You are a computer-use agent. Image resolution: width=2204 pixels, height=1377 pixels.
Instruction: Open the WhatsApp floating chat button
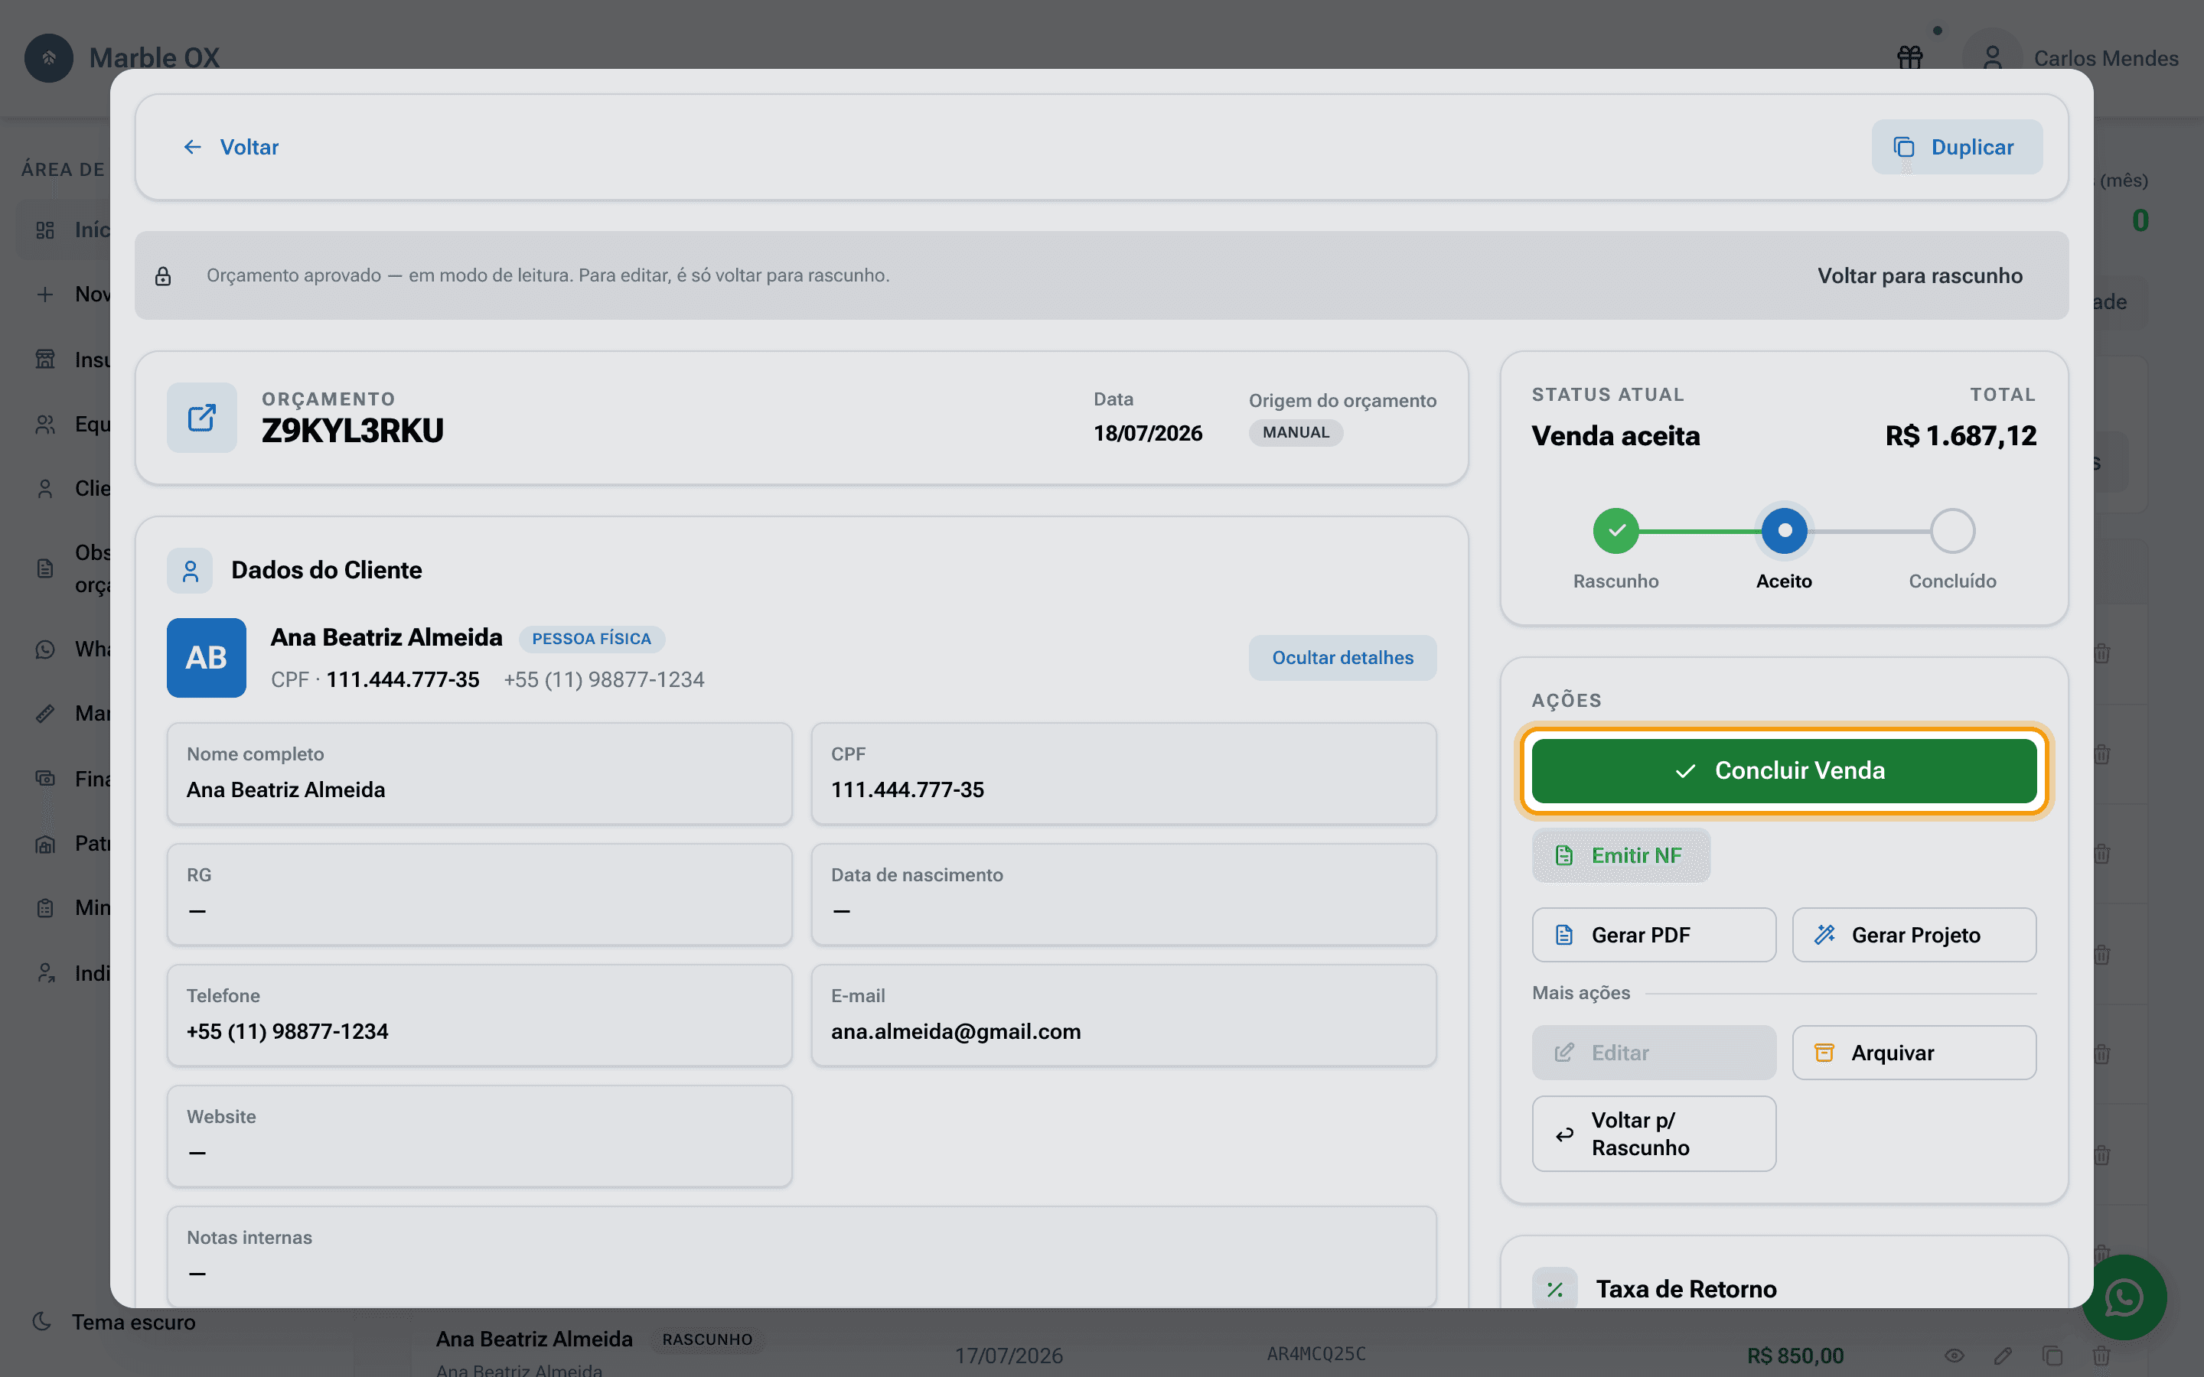[2124, 1297]
